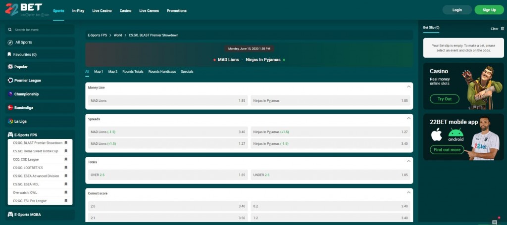The height and width of the screenshot is (225, 507).
Task: Bet on Ninjas In Pyjamas money line
Action: (x=330, y=101)
